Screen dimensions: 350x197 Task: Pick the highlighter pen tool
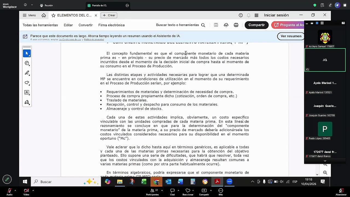tap(27, 73)
